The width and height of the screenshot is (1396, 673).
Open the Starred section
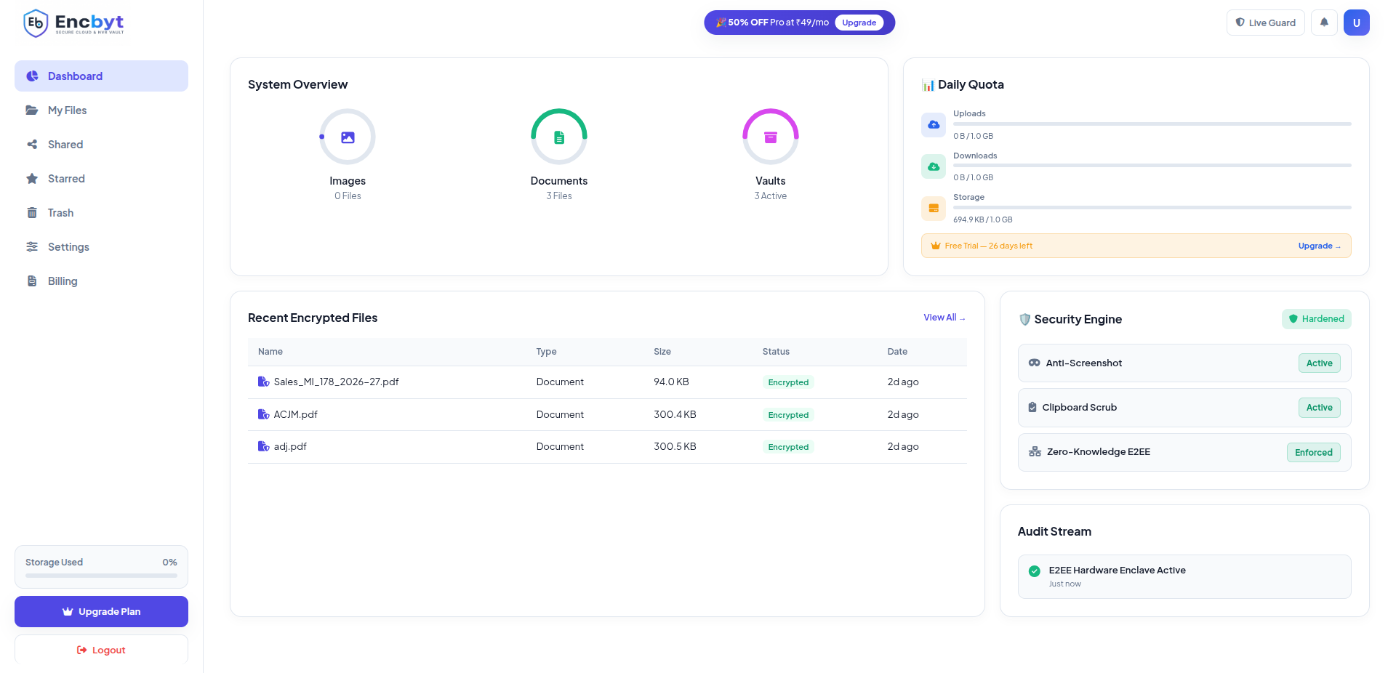[x=101, y=179]
